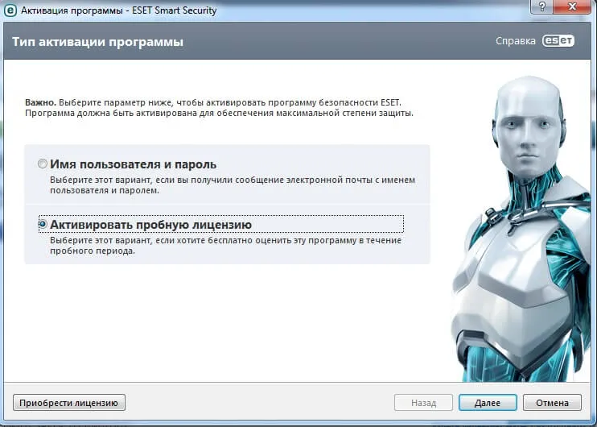
Task: Select the 'Активировать пробную лицензию' radio button
Action: 43,224
